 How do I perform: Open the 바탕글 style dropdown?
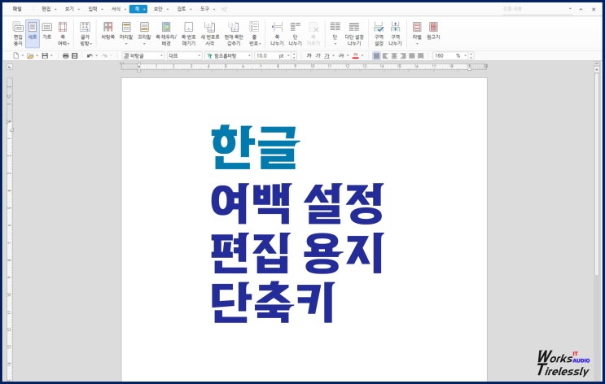click(x=162, y=56)
